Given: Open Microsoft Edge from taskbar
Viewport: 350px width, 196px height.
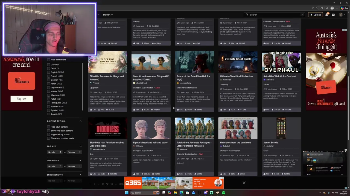Looking at the screenshot, I should [181, 193].
